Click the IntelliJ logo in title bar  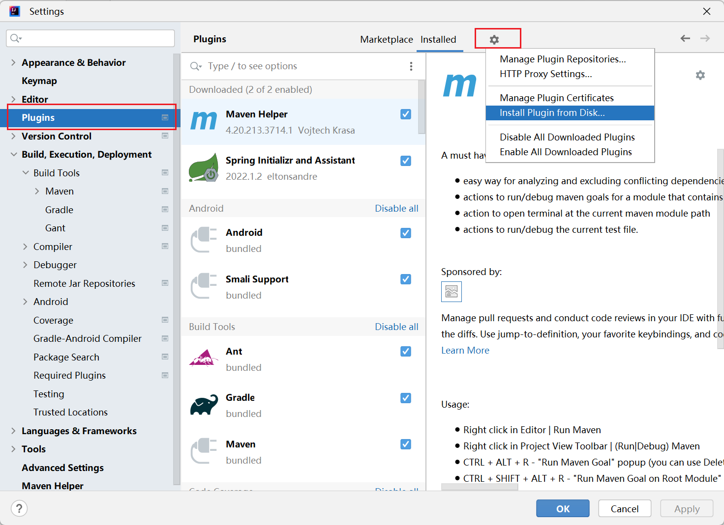[x=15, y=11]
